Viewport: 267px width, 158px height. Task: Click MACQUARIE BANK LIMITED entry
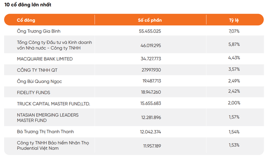pyautogui.click(x=45, y=59)
